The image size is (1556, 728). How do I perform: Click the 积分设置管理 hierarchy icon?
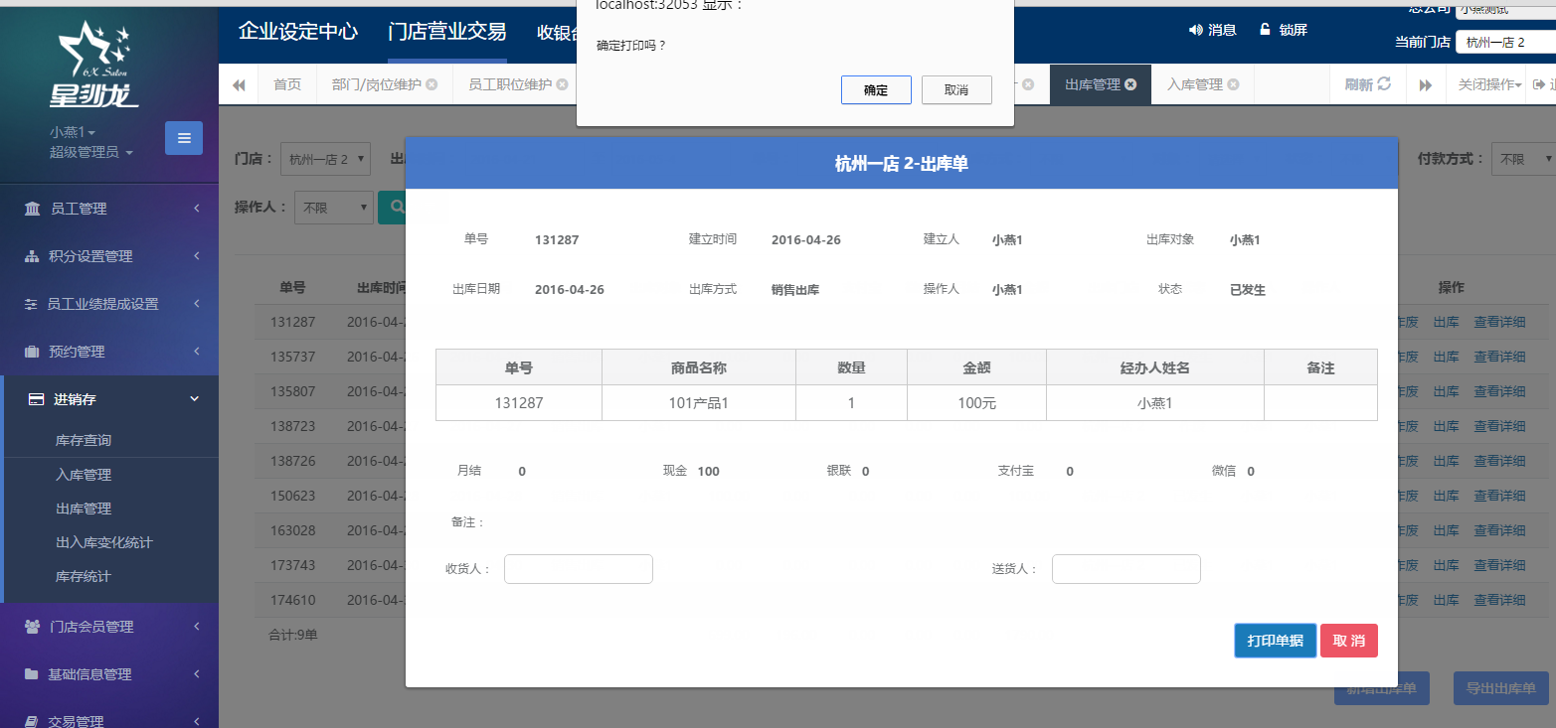point(32,256)
